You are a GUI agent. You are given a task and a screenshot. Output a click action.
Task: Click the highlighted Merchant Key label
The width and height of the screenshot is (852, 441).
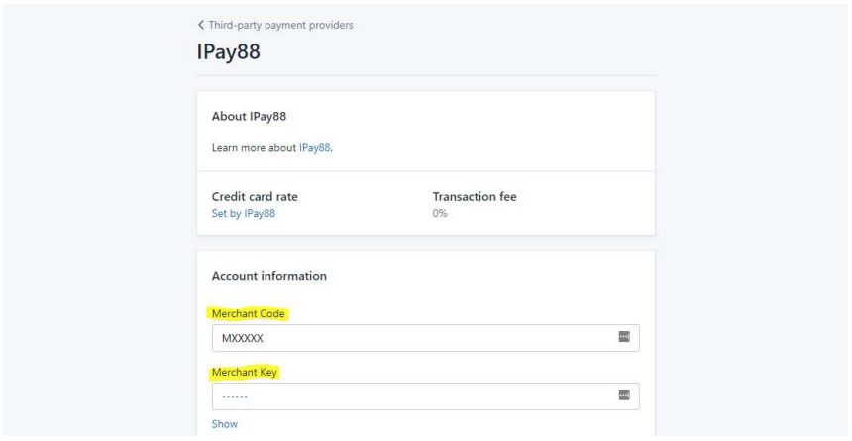pyautogui.click(x=245, y=372)
